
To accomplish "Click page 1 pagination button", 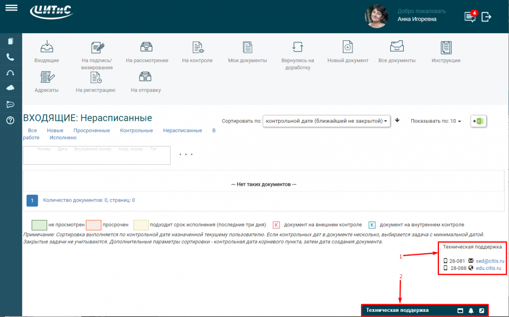I will coord(32,200).
